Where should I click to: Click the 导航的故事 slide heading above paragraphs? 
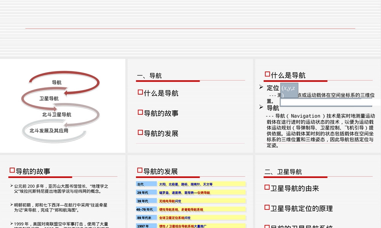tap(30, 171)
